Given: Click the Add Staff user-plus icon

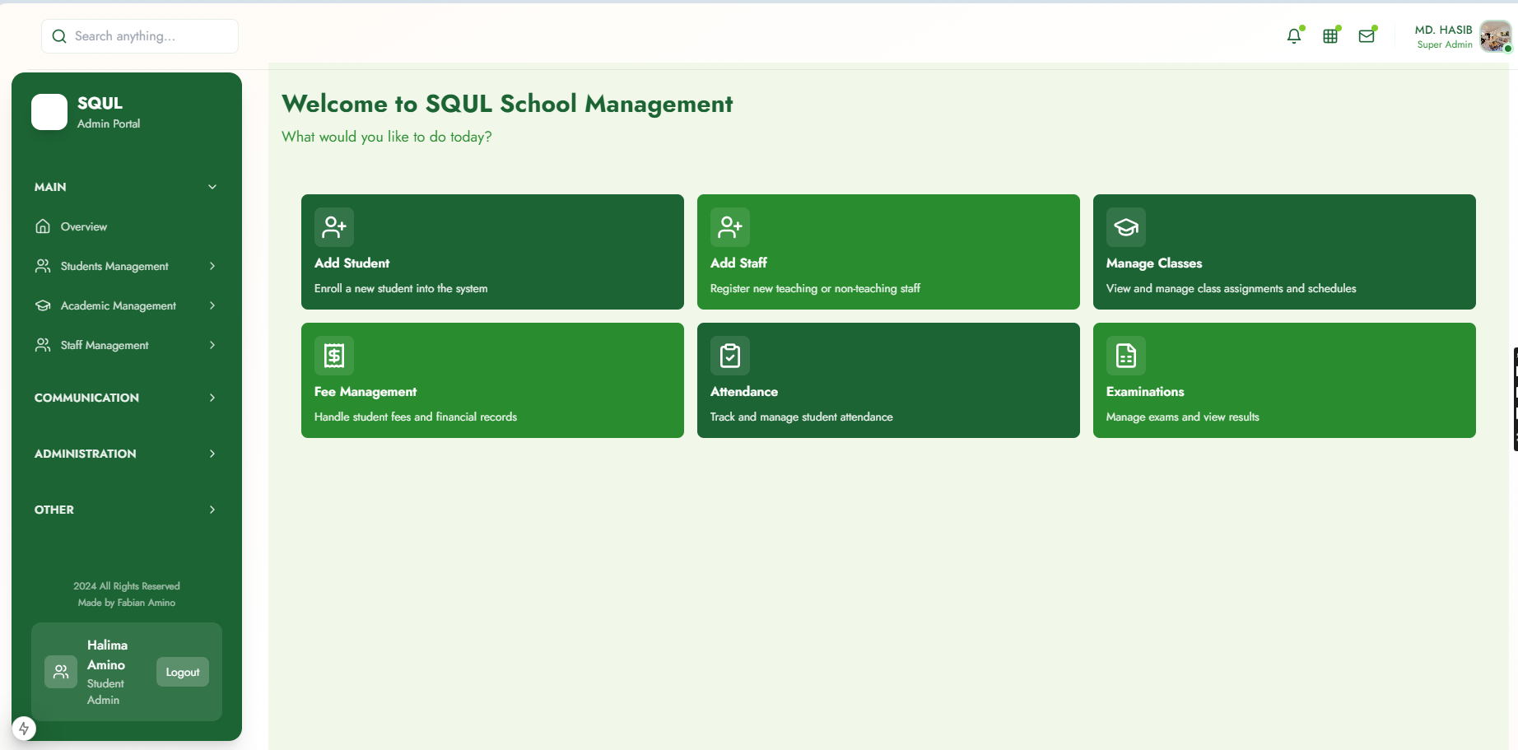Looking at the screenshot, I should pos(730,227).
